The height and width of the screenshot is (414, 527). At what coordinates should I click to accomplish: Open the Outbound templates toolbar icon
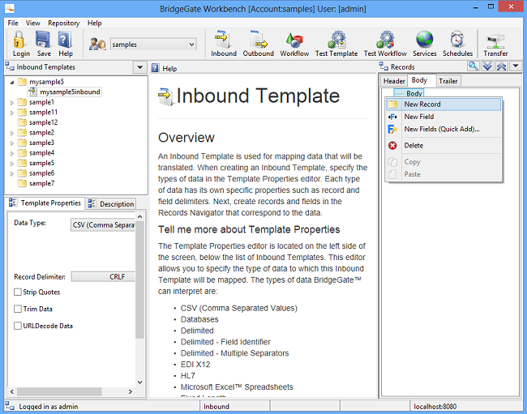(258, 40)
